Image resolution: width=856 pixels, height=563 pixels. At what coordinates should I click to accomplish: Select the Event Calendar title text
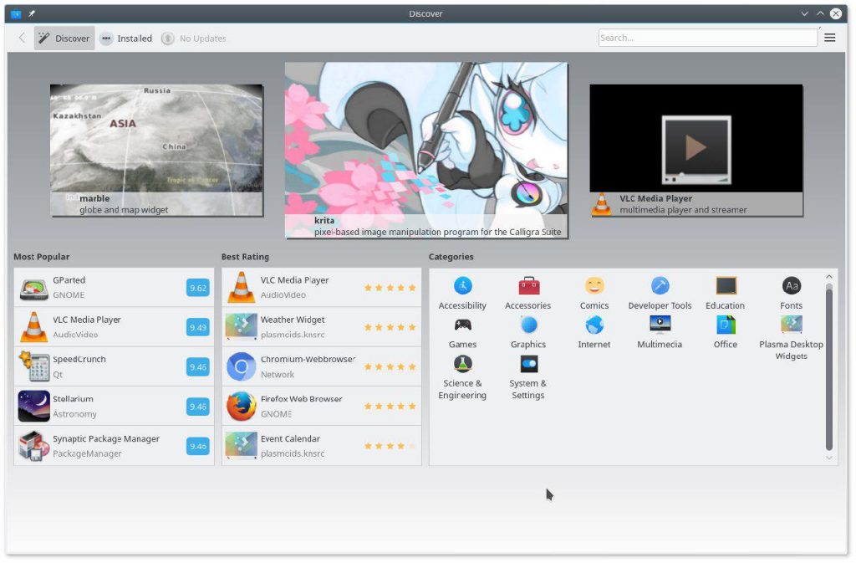tap(290, 438)
